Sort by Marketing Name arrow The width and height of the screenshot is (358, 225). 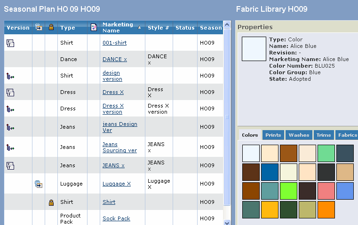pos(139,27)
